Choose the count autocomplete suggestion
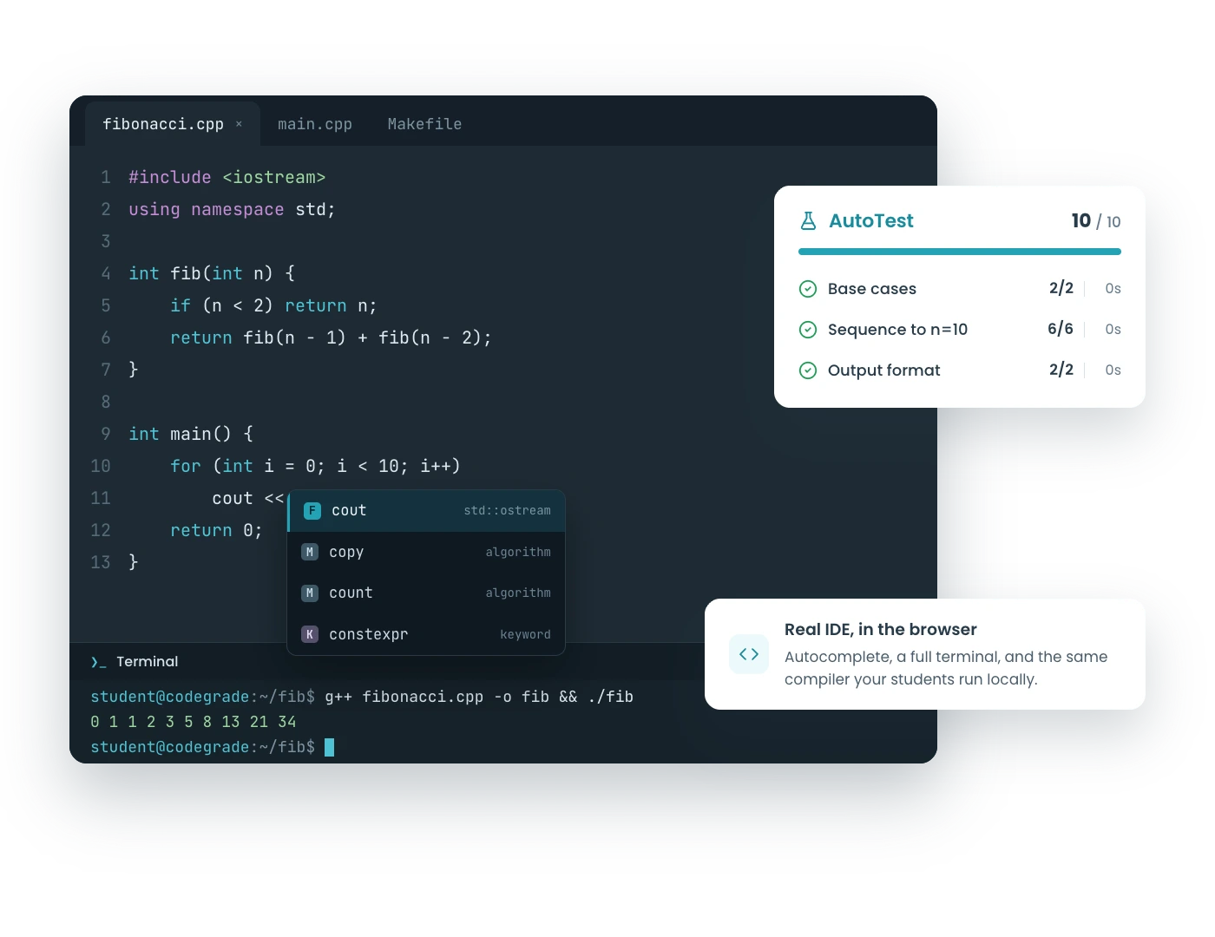 (426, 593)
